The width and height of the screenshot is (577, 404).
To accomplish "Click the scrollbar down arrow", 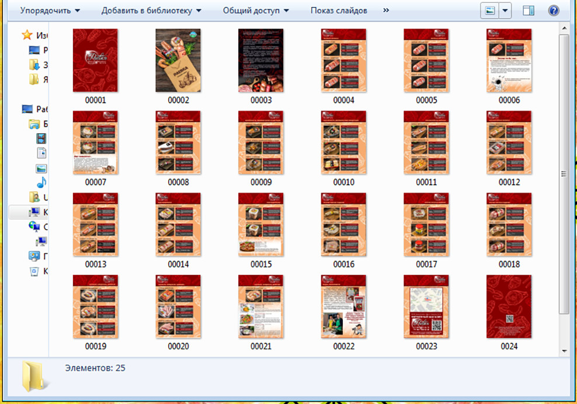I will (x=564, y=351).
